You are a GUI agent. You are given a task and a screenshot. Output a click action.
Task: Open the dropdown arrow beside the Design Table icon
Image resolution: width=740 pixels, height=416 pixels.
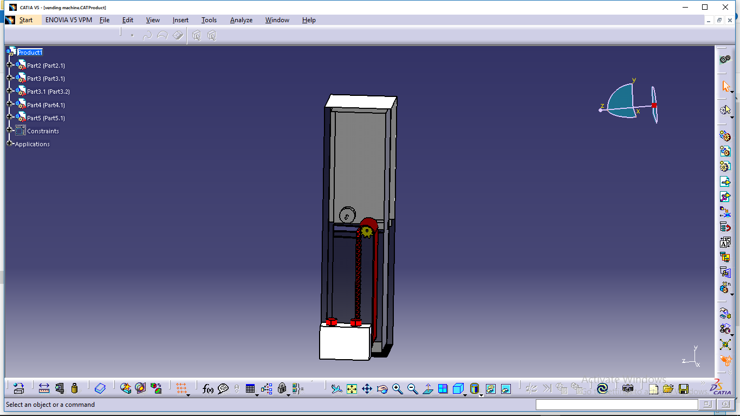257,395
